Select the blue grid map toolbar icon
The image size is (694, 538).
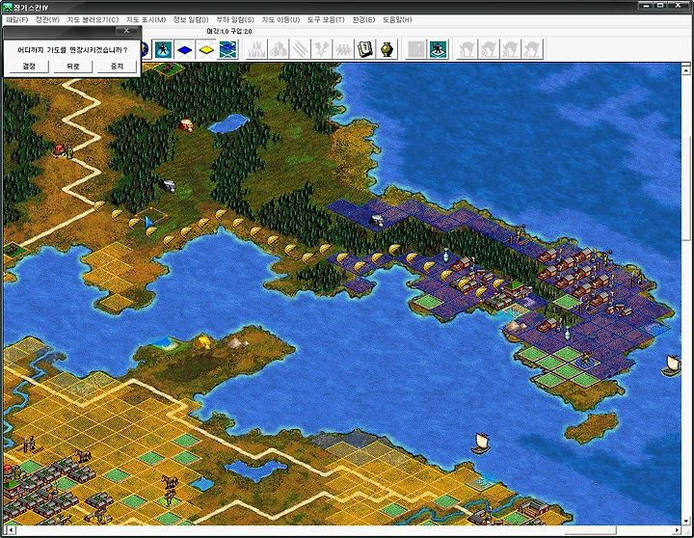coord(227,49)
